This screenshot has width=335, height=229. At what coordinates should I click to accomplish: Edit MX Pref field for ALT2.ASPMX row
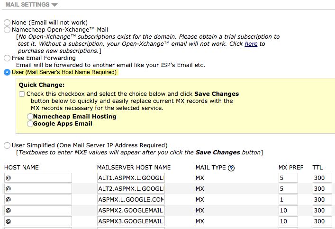[288, 189]
